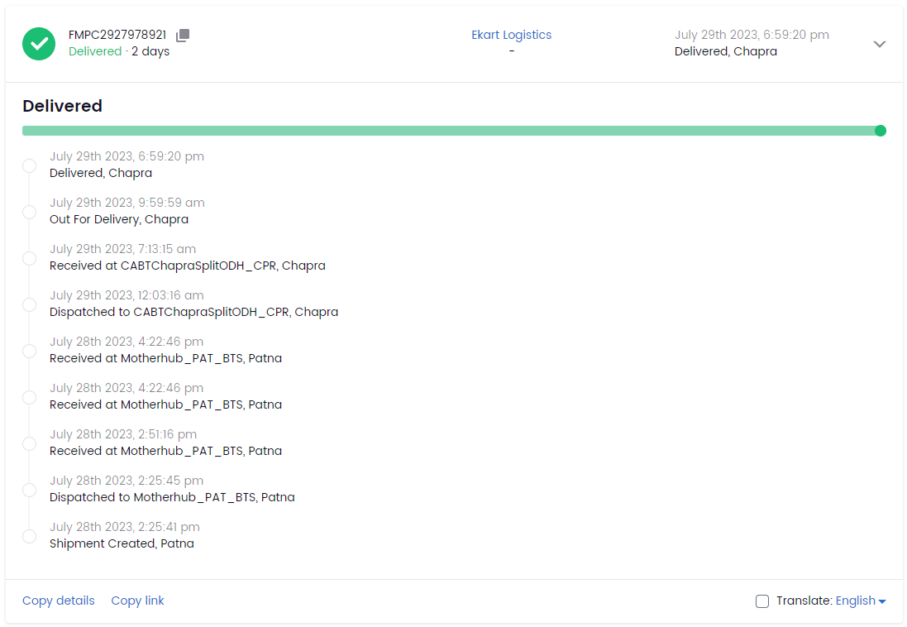
Task: Click Copy link button
Action: (138, 601)
